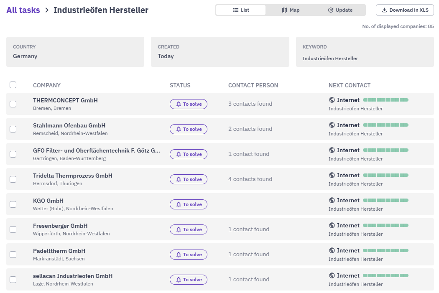Click To solve status for Stahlmann Ofenbau
The width and height of the screenshot is (439, 293).
pyautogui.click(x=189, y=129)
